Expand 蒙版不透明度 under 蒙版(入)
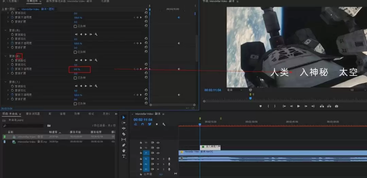 pos(8,95)
